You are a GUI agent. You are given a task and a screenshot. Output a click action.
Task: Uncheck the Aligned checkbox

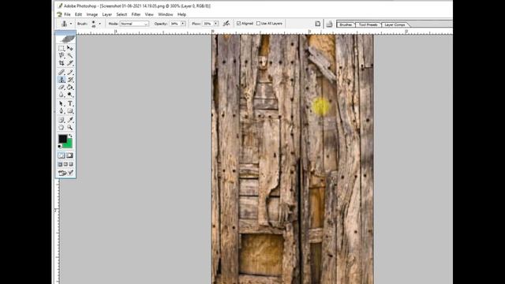[x=238, y=24]
